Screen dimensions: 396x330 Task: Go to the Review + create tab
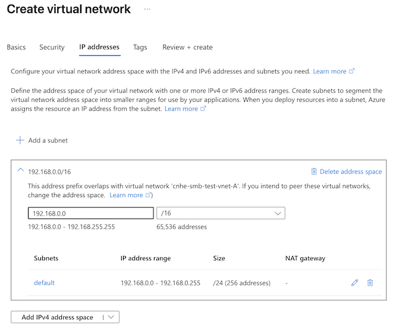(187, 47)
